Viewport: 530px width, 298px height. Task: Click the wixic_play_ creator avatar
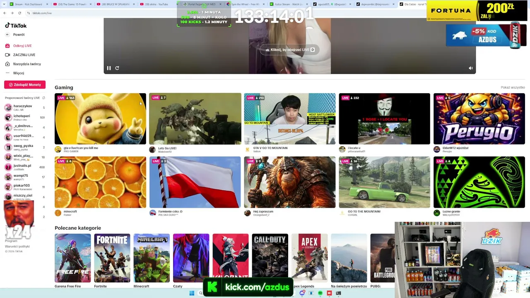(x=8, y=157)
